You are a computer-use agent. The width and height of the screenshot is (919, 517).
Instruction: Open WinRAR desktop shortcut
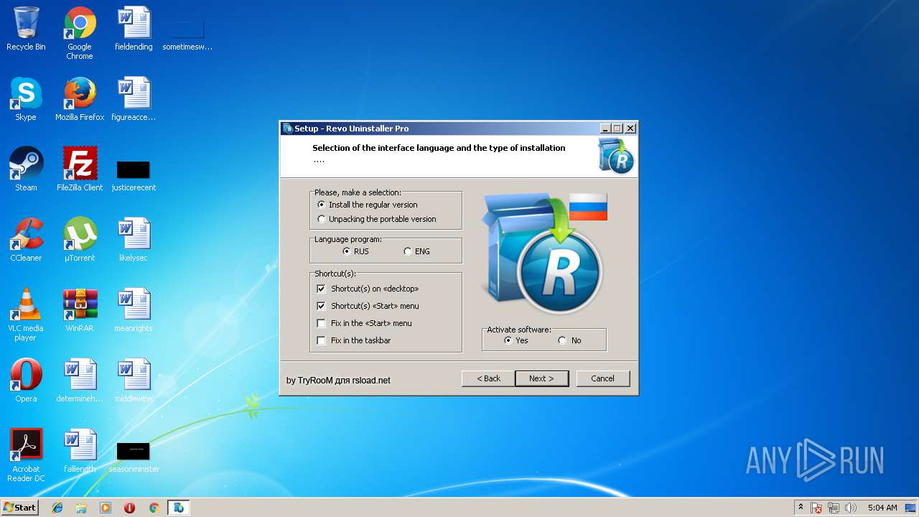[80, 310]
